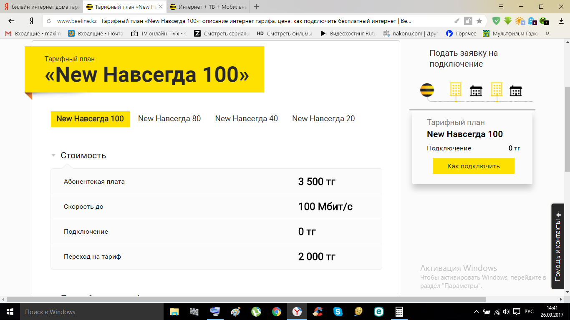Screen dimensions: 570x320
Task: Open Calculator from the taskbar
Action: click(399, 312)
